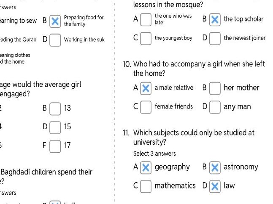Uncheck the 'geography' checkbox
Viewport: 273px width, 204px height.
click(x=146, y=167)
